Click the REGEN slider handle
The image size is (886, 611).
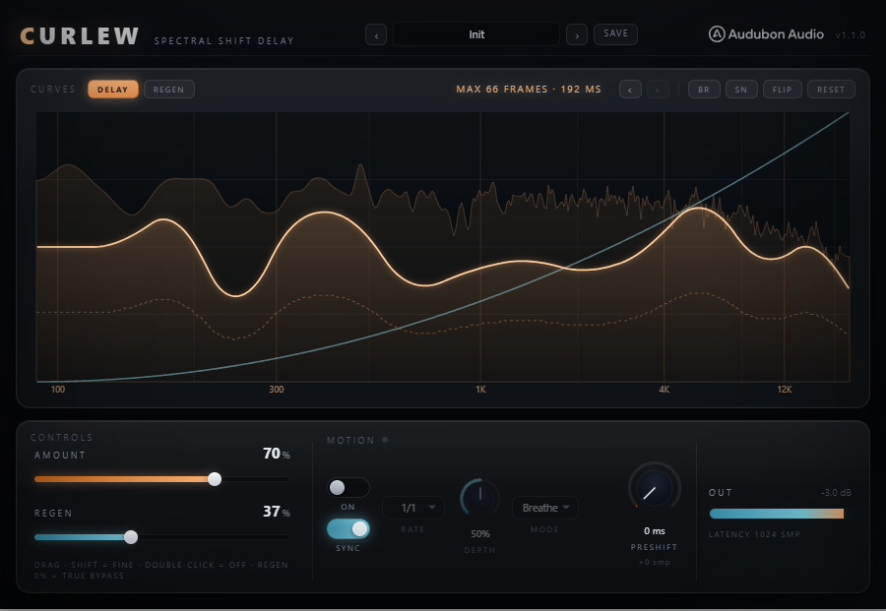(x=131, y=537)
